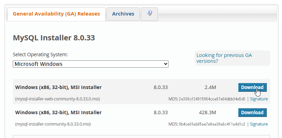282x138 pixels.
Task: Switch to the Archives tab
Action: click(x=123, y=14)
